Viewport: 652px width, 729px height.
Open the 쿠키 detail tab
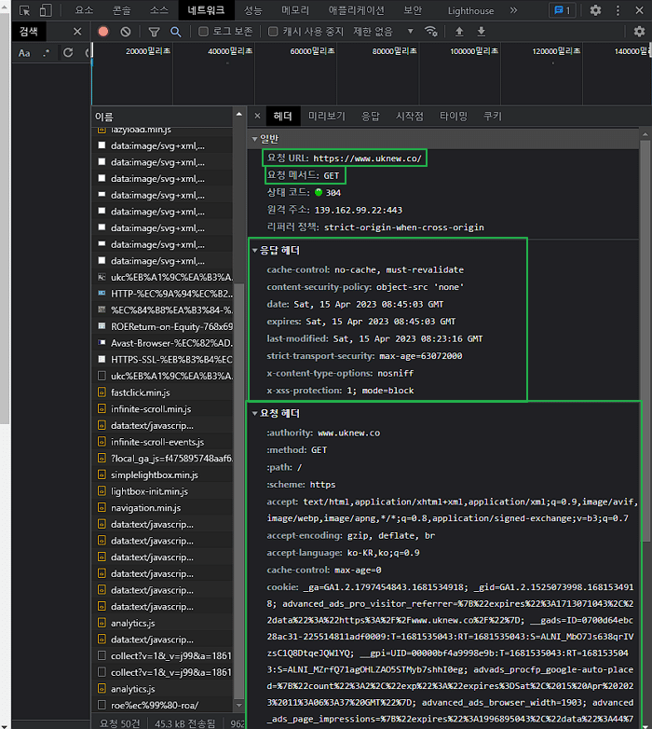[492, 116]
